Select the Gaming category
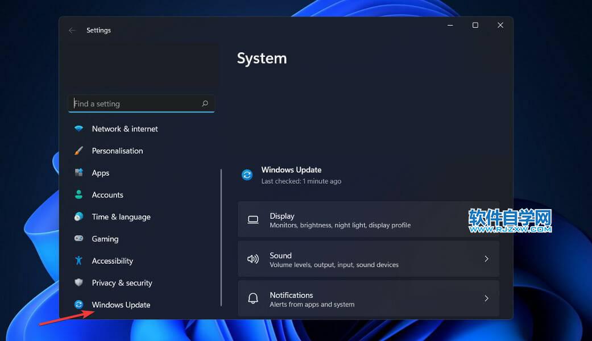The width and height of the screenshot is (592, 341). (105, 239)
